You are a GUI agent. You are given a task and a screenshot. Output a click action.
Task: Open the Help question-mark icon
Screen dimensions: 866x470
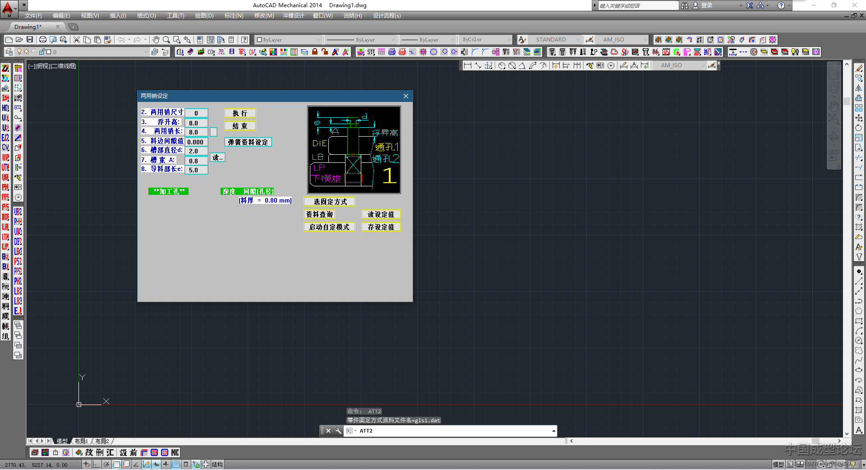click(244, 40)
